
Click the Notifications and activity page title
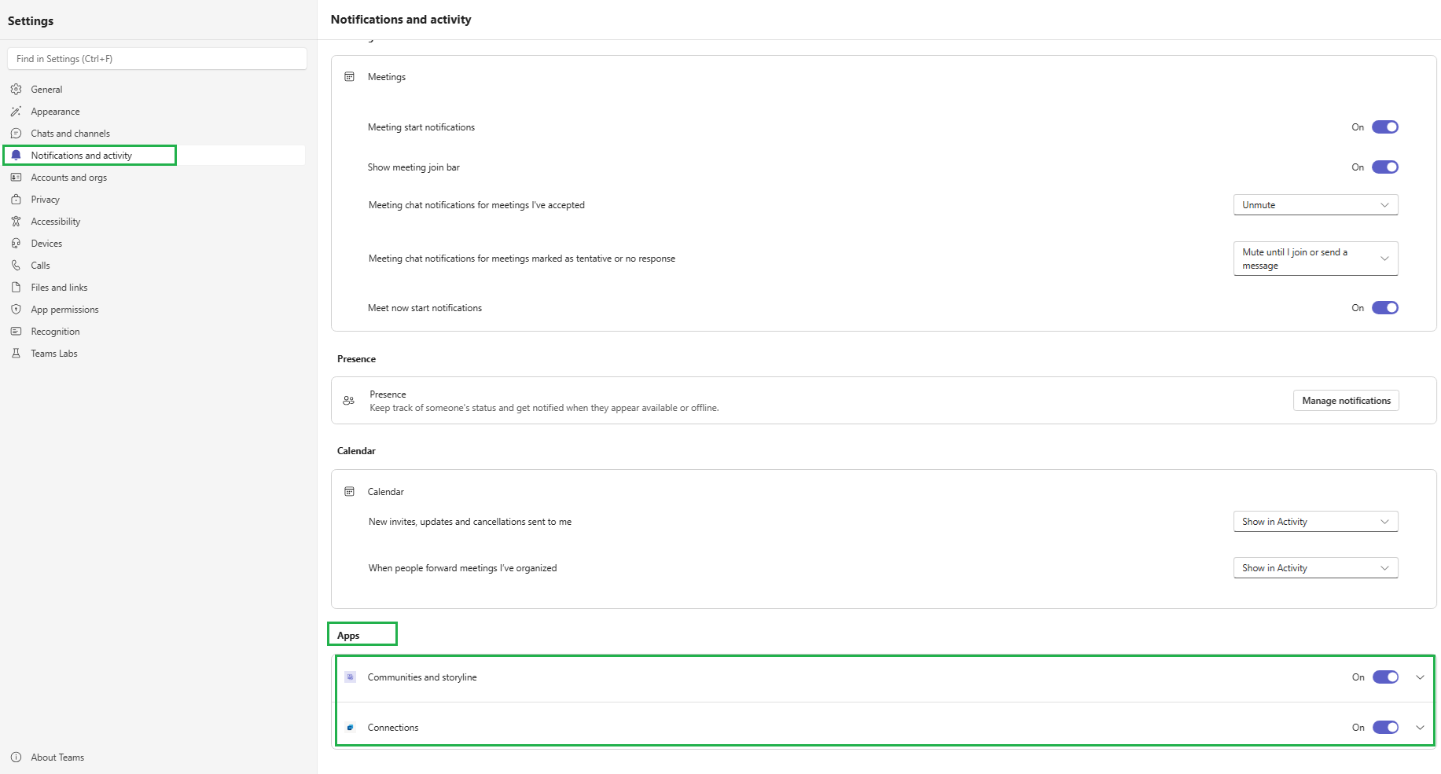[401, 20]
